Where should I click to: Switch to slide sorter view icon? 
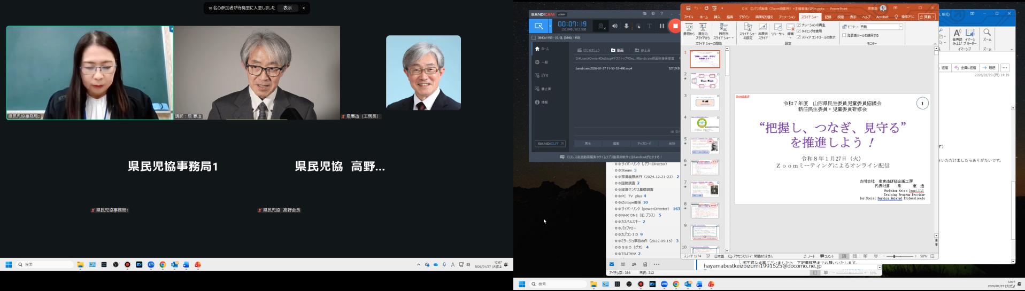(x=854, y=256)
